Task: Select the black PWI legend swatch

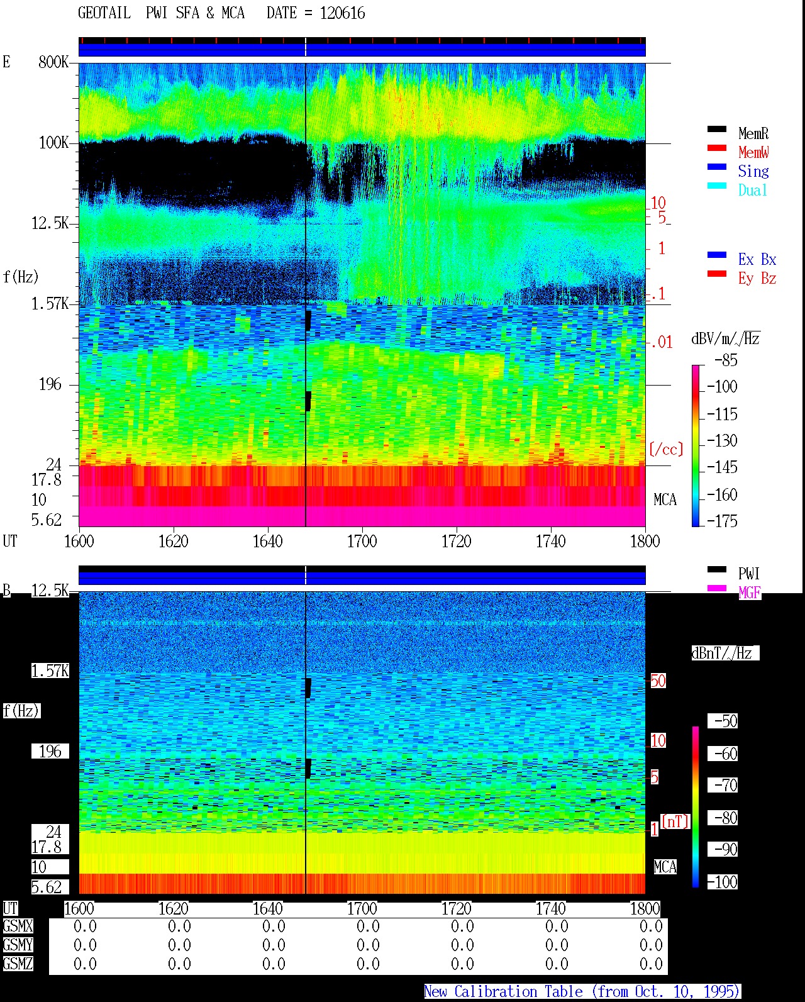Action: (x=716, y=570)
